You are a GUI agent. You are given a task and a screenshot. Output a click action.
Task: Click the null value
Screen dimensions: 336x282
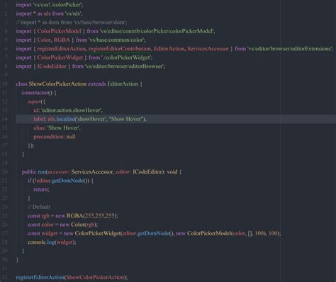[71, 137]
